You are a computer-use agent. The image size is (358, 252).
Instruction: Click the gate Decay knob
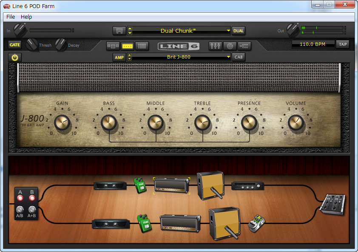tap(61, 45)
